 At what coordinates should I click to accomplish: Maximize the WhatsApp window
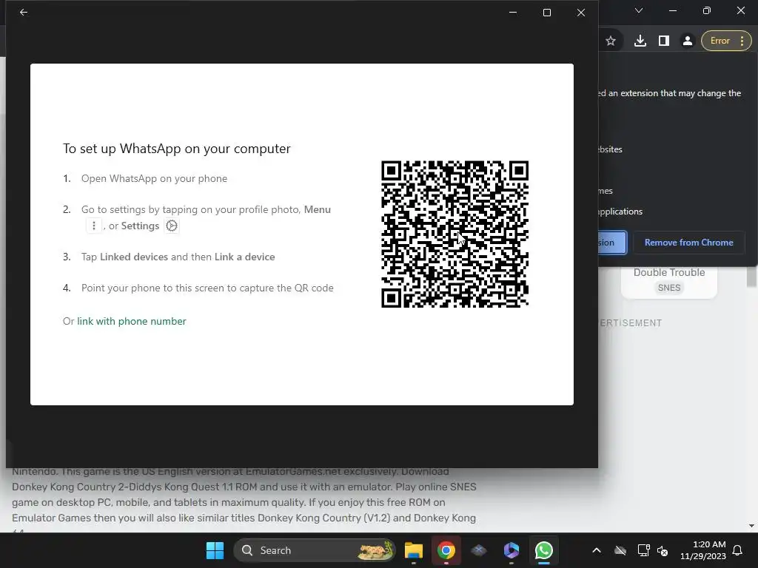pos(547,13)
